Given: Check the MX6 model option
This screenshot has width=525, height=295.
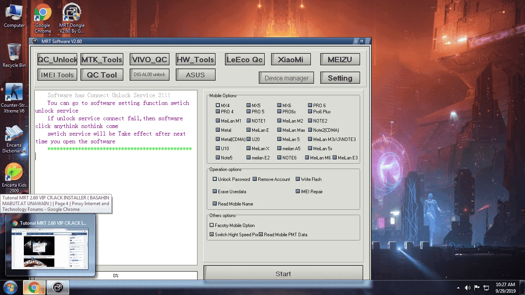Looking at the screenshot, I should click(279, 105).
